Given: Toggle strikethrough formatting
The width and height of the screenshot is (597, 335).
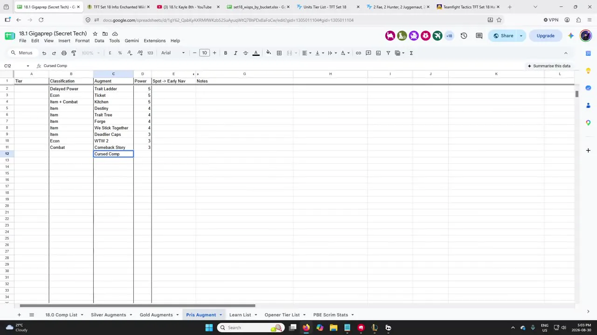Looking at the screenshot, I should 245,53.
